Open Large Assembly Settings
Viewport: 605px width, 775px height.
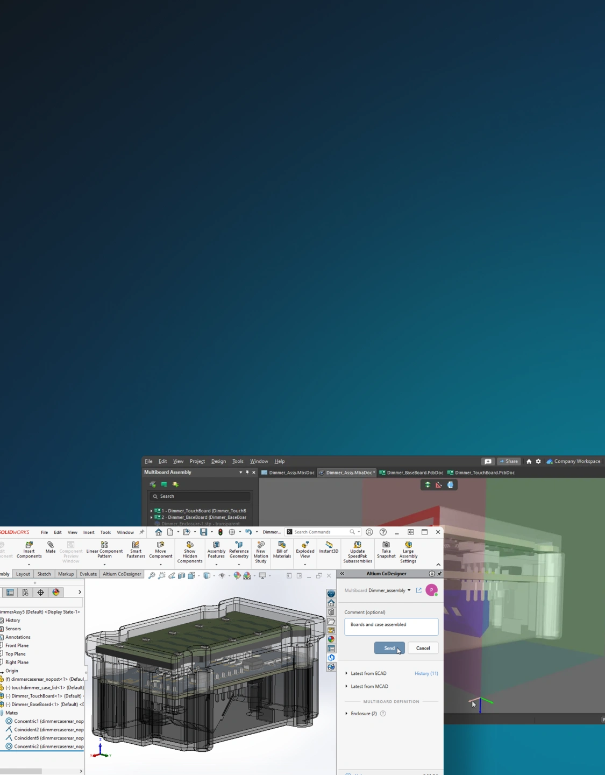click(408, 552)
